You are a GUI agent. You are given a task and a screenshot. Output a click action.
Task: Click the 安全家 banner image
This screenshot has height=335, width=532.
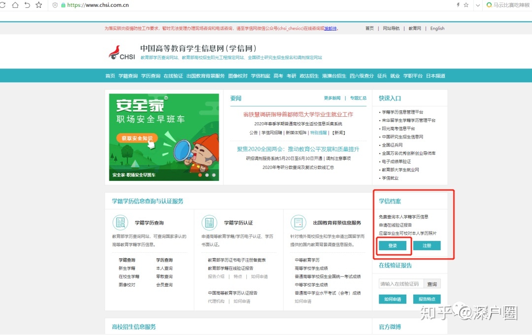pyautogui.click(x=164, y=137)
